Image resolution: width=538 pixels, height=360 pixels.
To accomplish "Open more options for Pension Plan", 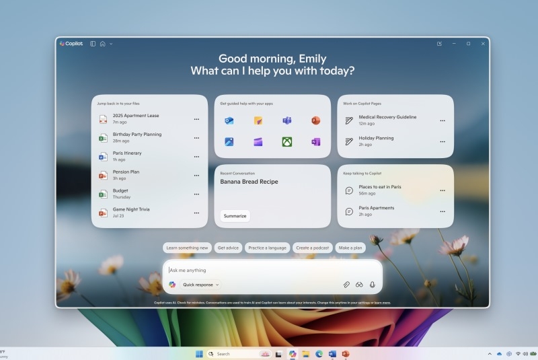I will [196, 176].
